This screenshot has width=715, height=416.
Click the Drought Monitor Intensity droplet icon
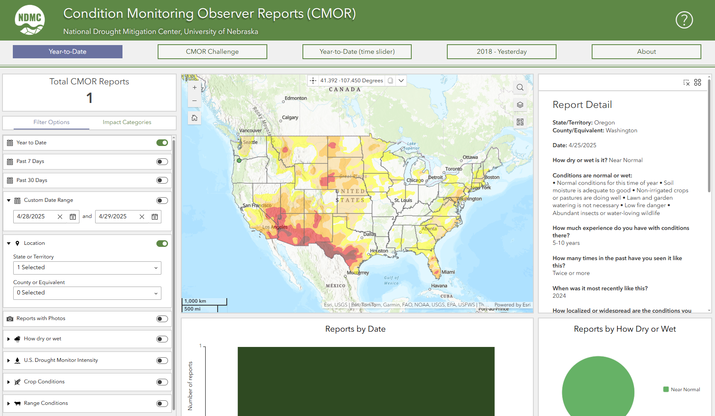17,361
